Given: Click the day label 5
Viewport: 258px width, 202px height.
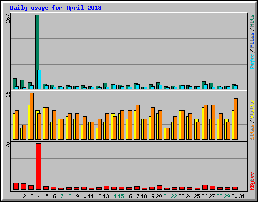Looking at the screenshot, I should tap(47, 196).
